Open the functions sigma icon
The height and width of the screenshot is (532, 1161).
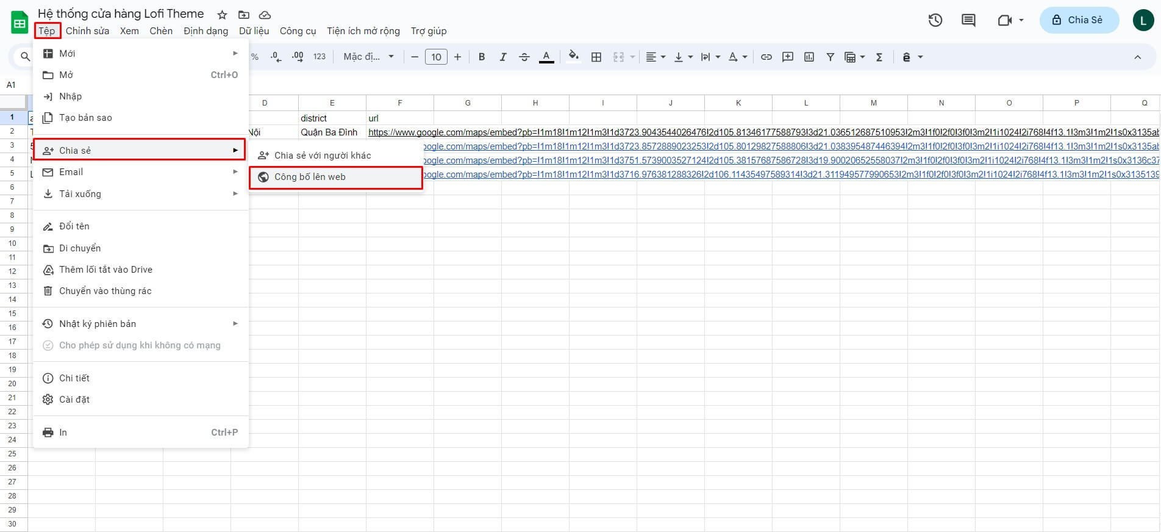879,57
